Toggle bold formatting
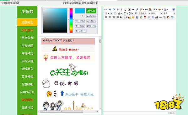Viewport: 188px width, 115px height. [x=118, y=9]
